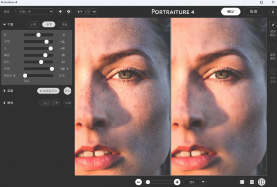
Task: Zoom in with the plus icon
Action: pyautogui.click(x=177, y=182)
